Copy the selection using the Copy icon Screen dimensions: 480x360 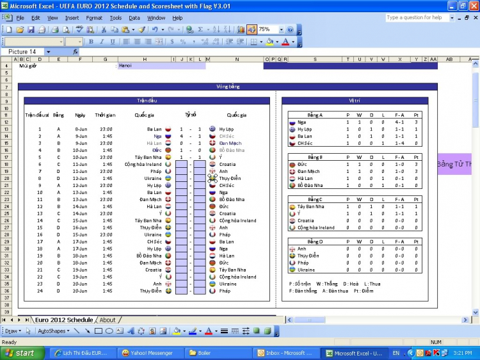pyautogui.click(x=115, y=29)
